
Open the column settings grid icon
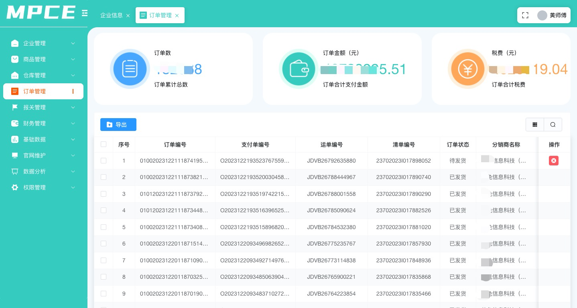[535, 125]
